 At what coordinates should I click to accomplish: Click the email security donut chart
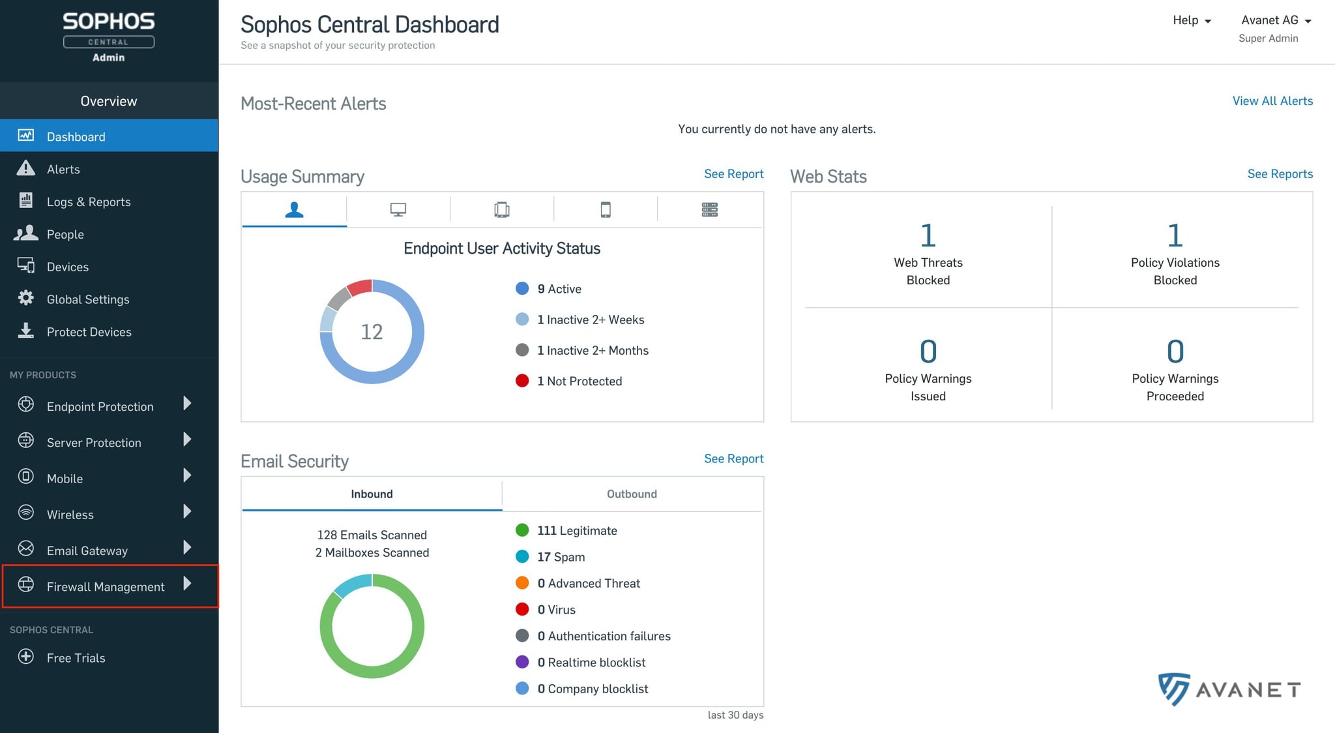(372, 626)
